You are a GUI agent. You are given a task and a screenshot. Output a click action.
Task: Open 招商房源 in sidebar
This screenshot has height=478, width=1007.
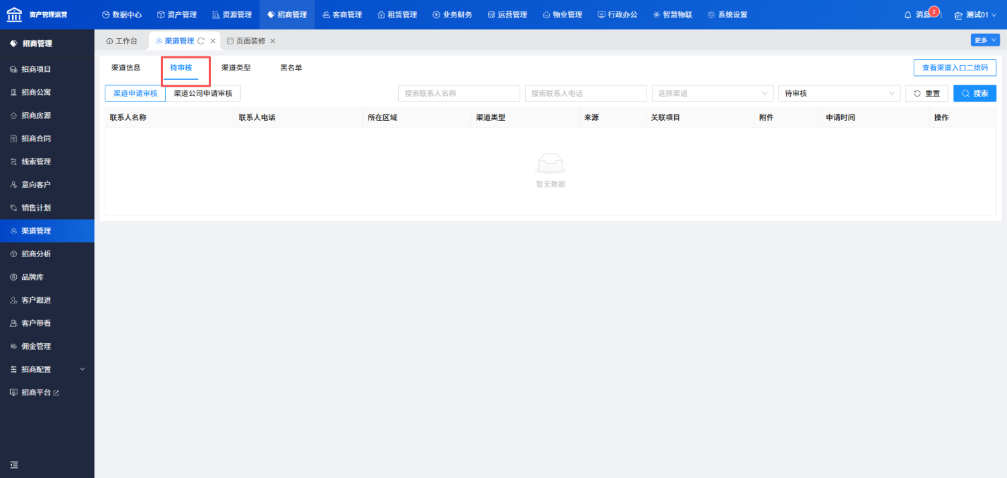coord(47,115)
